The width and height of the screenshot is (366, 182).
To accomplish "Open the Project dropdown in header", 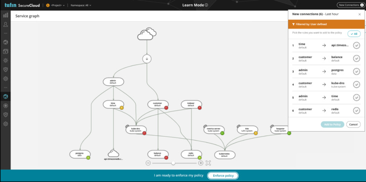I will point(55,5).
